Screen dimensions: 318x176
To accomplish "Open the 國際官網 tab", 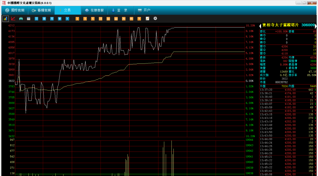I will click(15, 10).
